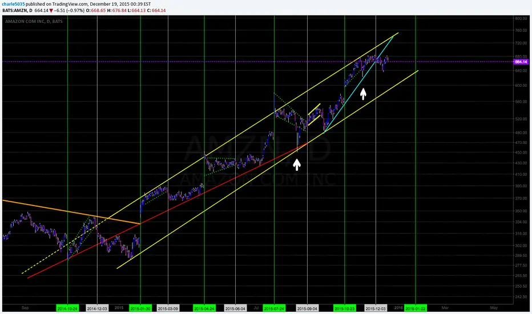This screenshot has width=532, height=314.
Task: Click the 302.00 price axis label
Action: (x=521, y=245)
